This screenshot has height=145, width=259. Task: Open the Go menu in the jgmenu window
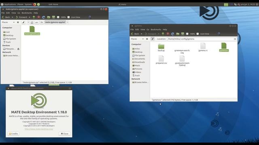148,29
